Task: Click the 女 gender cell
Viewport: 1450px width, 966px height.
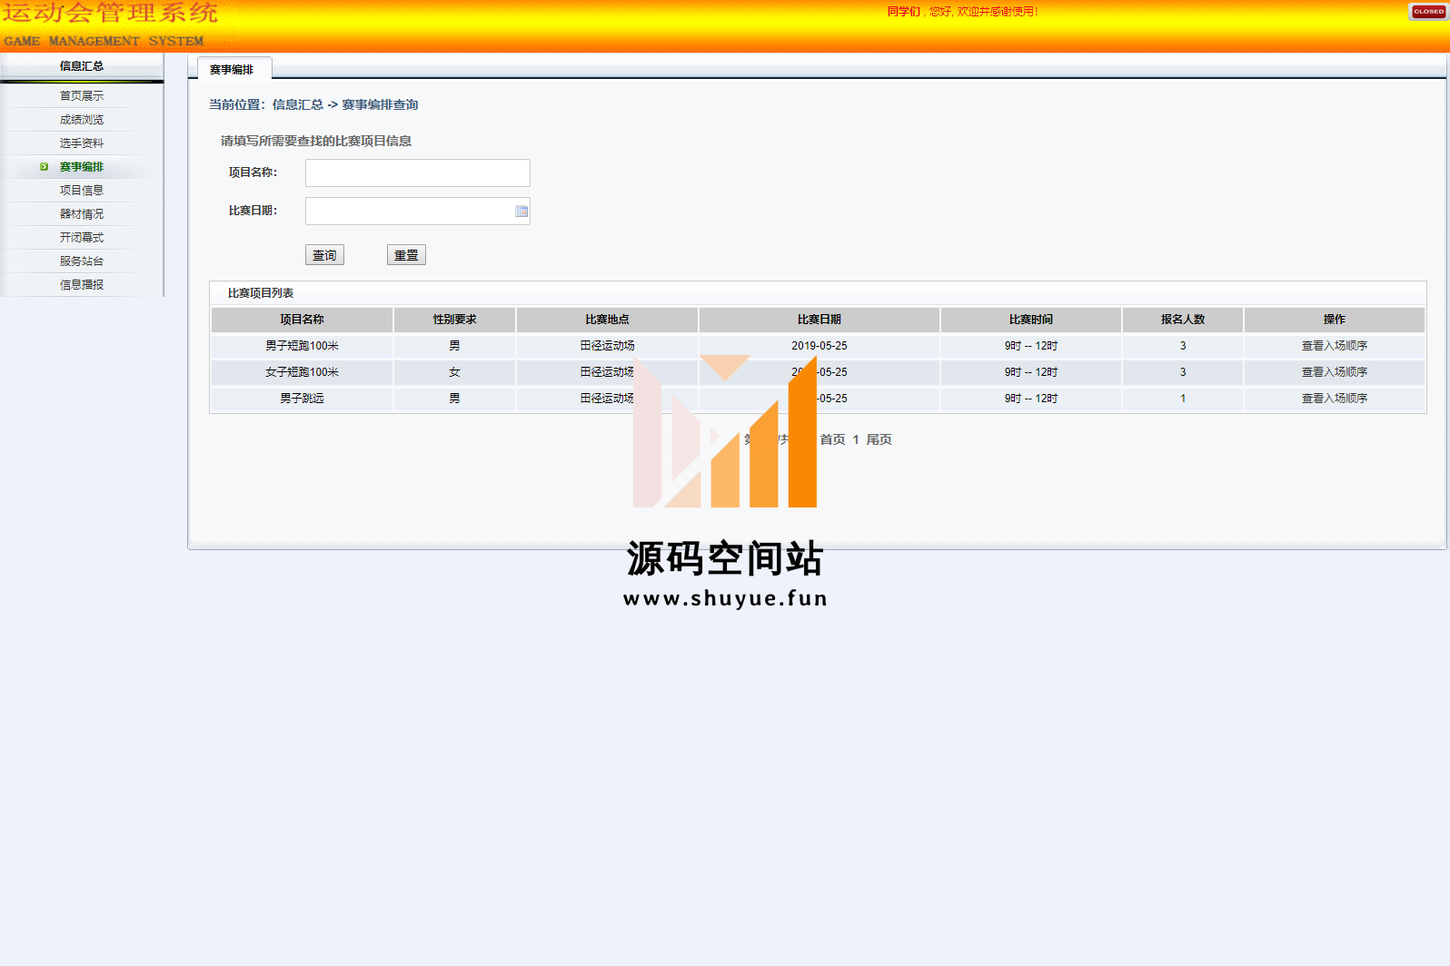Action: click(x=454, y=372)
